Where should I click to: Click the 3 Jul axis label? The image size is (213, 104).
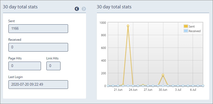click(178, 90)
